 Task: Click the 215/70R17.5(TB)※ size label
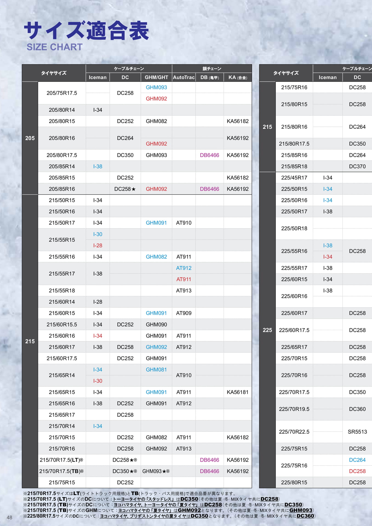[62, 471]
